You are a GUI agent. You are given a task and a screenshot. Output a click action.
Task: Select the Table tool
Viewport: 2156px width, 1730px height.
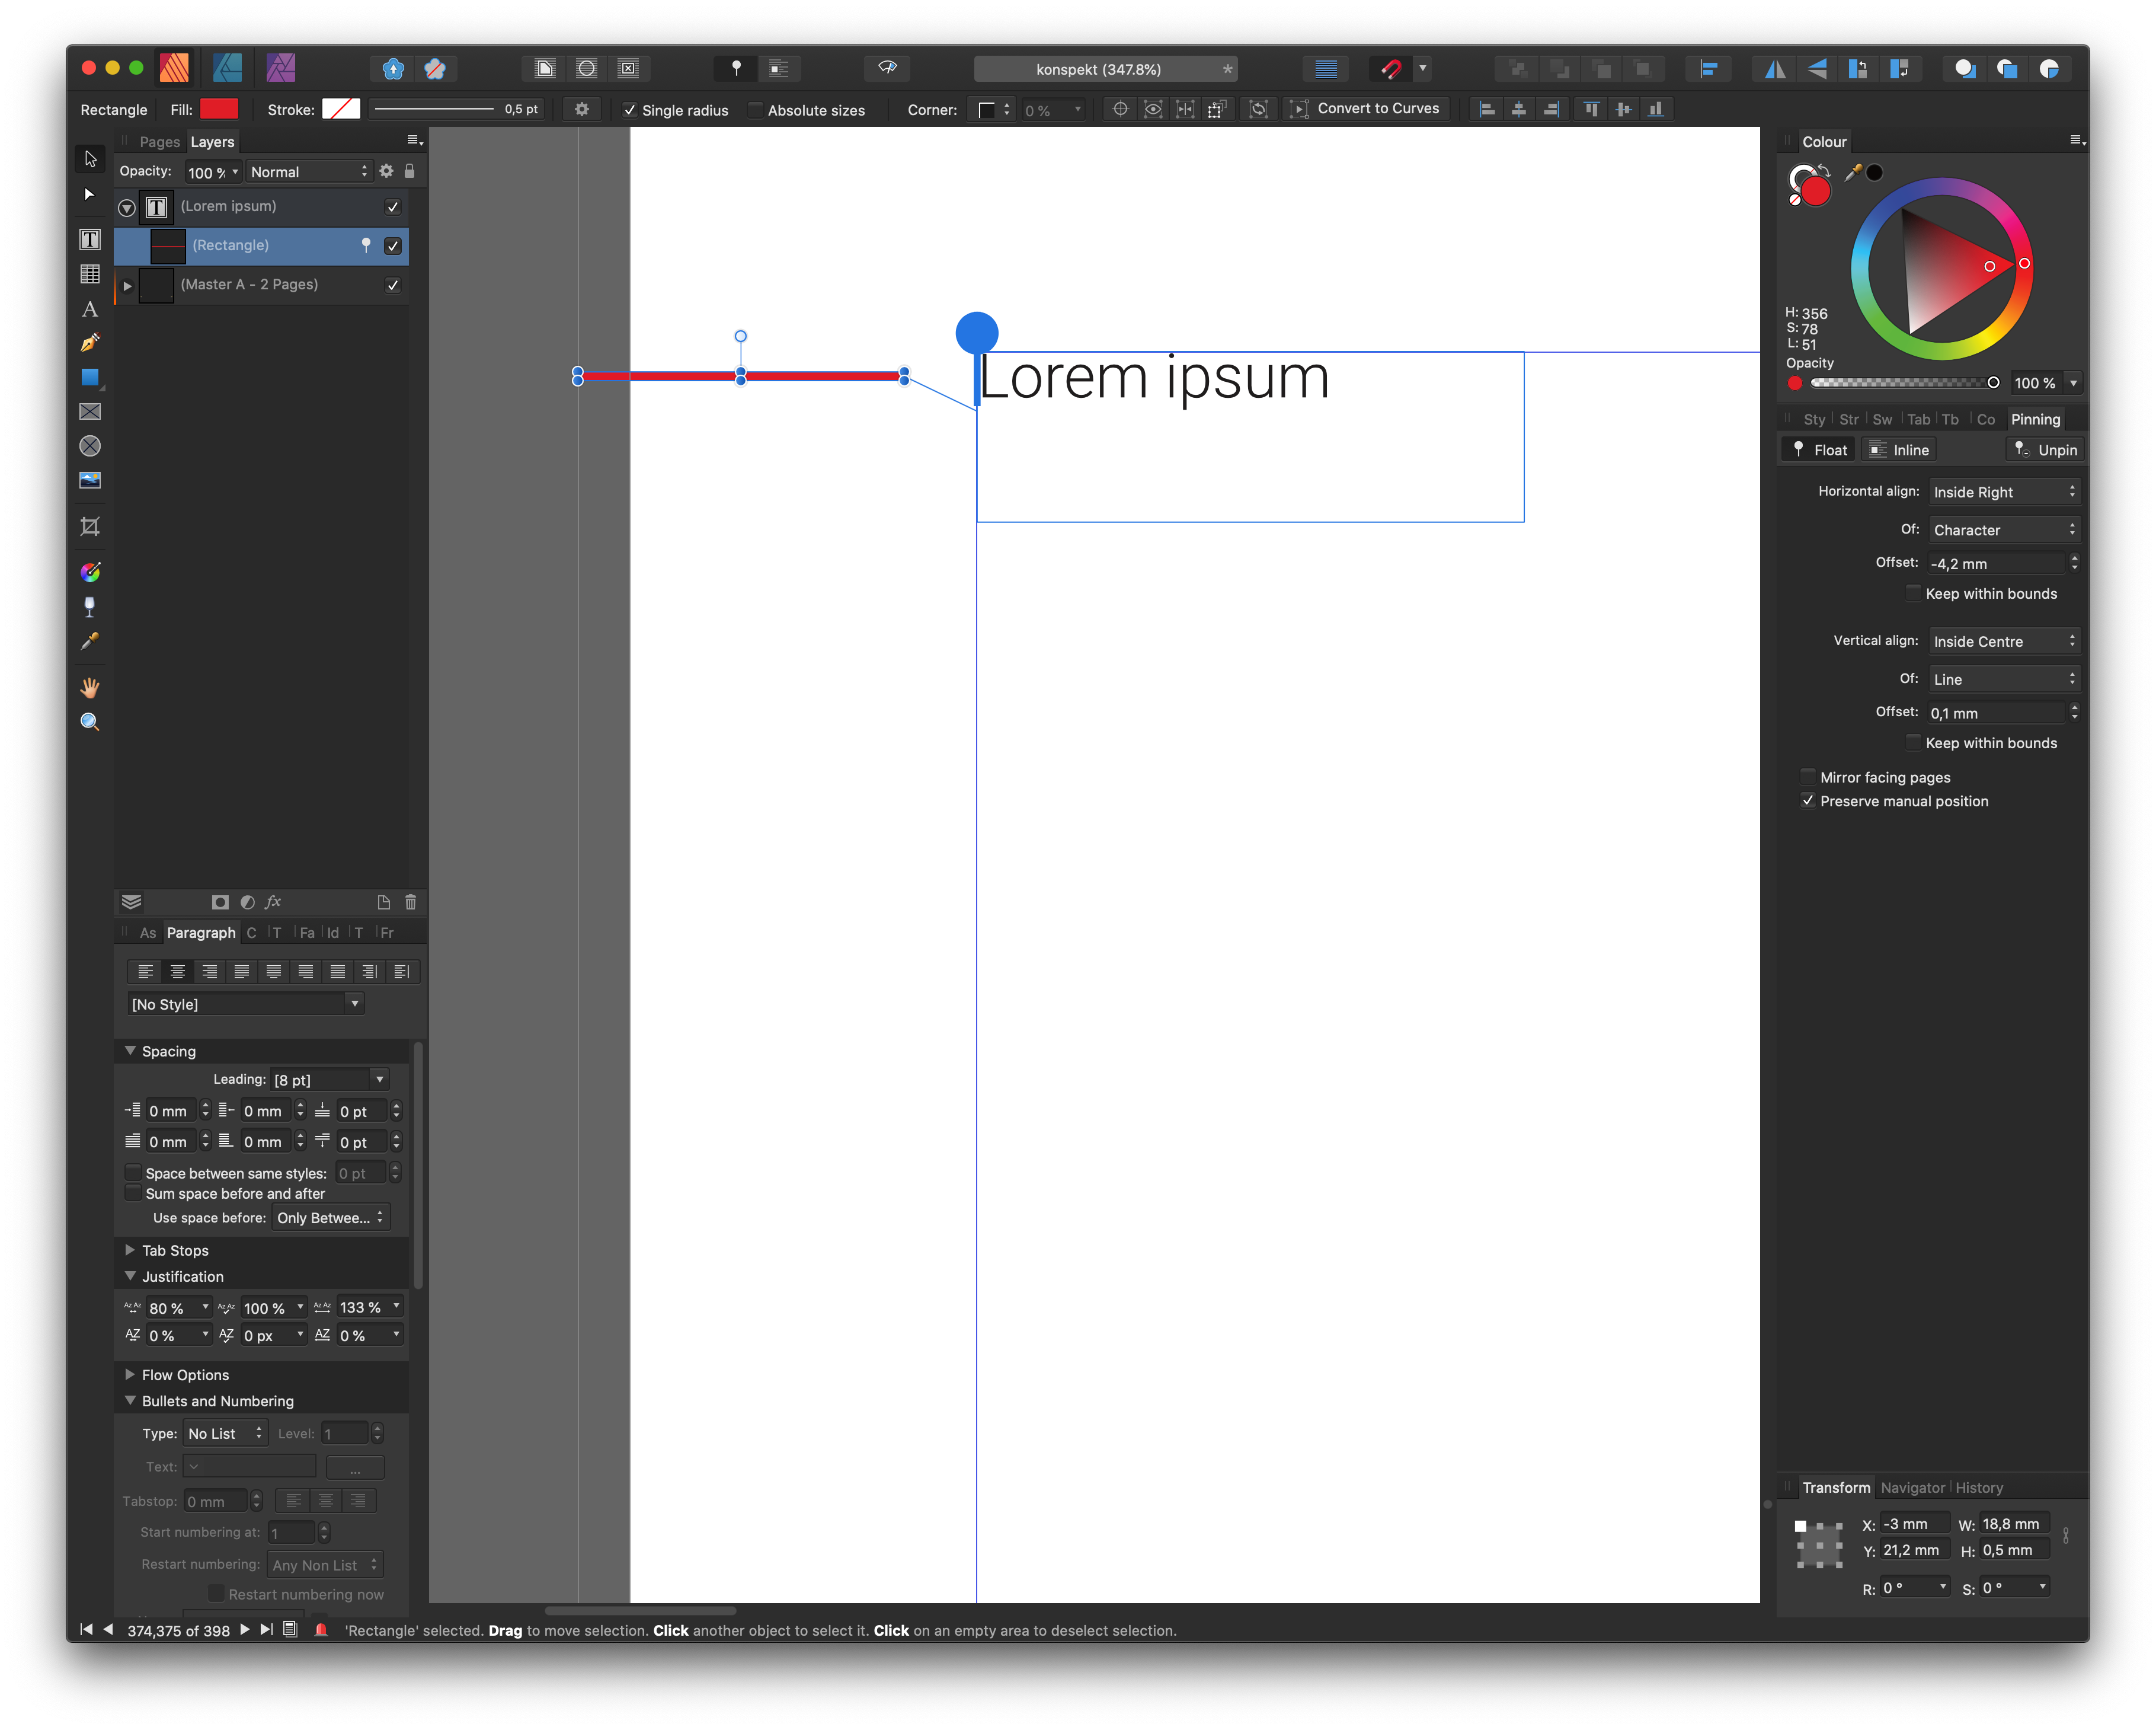pos(89,273)
